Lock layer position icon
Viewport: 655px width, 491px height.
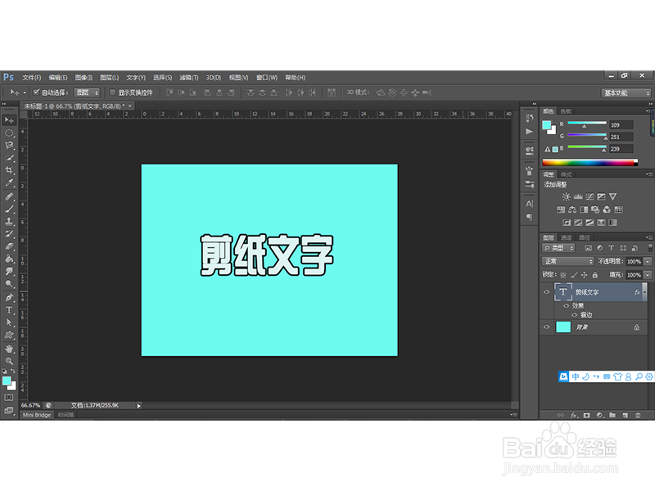[x=584, y=275]
